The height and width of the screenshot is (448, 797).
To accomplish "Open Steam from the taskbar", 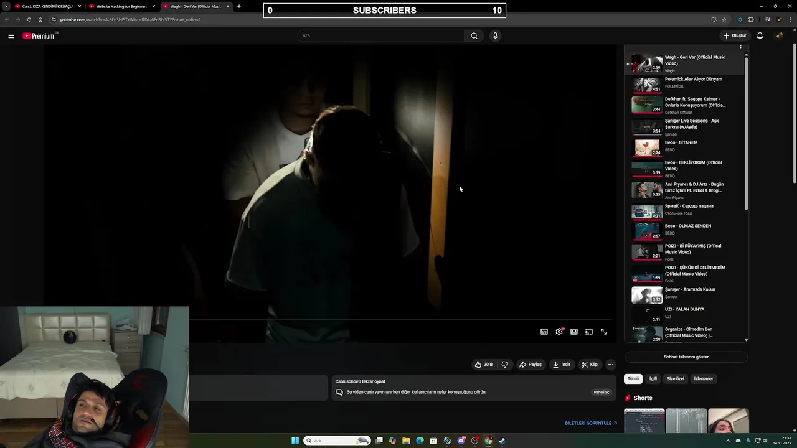I will click(x=502, y=441).
